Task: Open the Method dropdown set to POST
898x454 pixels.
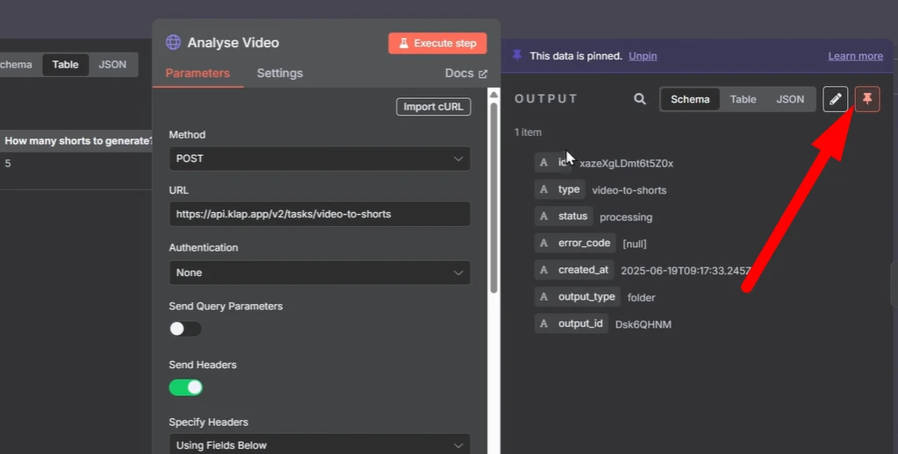Action: coord(320,159)
